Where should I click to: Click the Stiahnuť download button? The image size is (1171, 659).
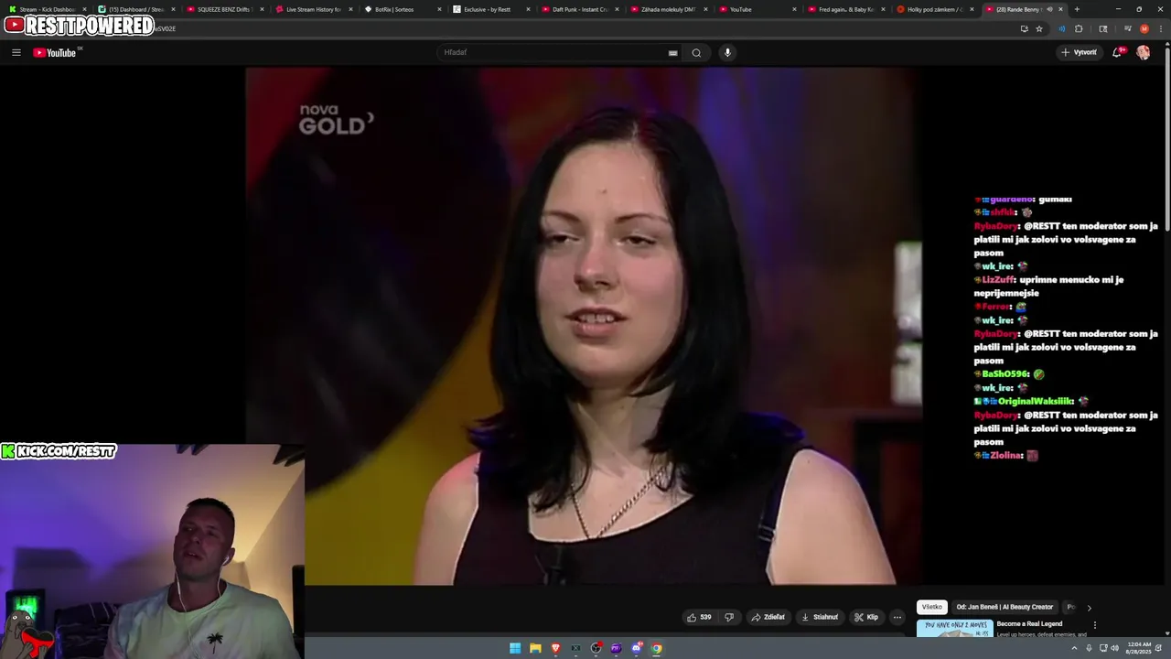click(x=820, y=617)
